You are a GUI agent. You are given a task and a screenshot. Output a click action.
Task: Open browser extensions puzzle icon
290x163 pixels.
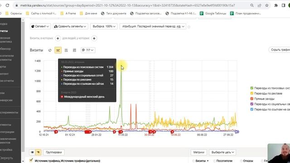276,5
